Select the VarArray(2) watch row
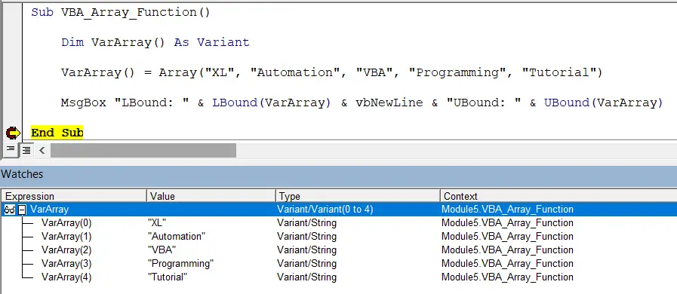Screen dimensions: 677x294 pos(339,250)
